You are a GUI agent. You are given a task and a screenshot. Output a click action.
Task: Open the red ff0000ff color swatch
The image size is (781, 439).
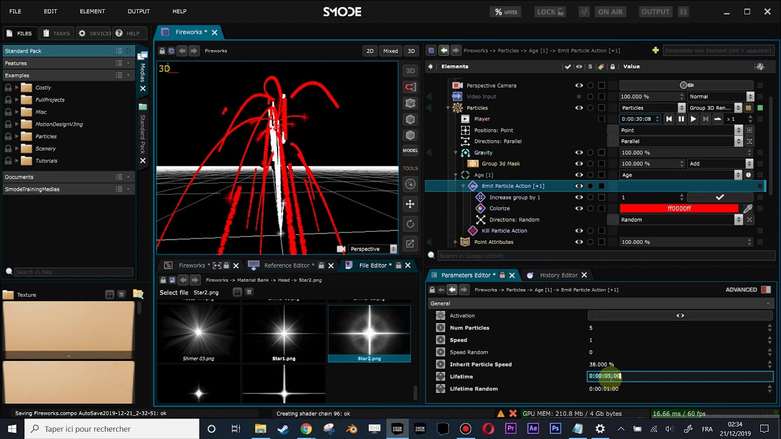(679, 209)
